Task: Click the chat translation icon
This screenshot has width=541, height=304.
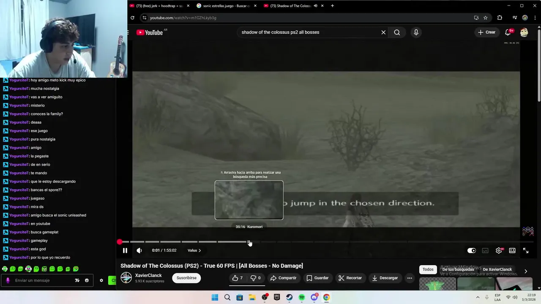Action: (x=77, y=280)
